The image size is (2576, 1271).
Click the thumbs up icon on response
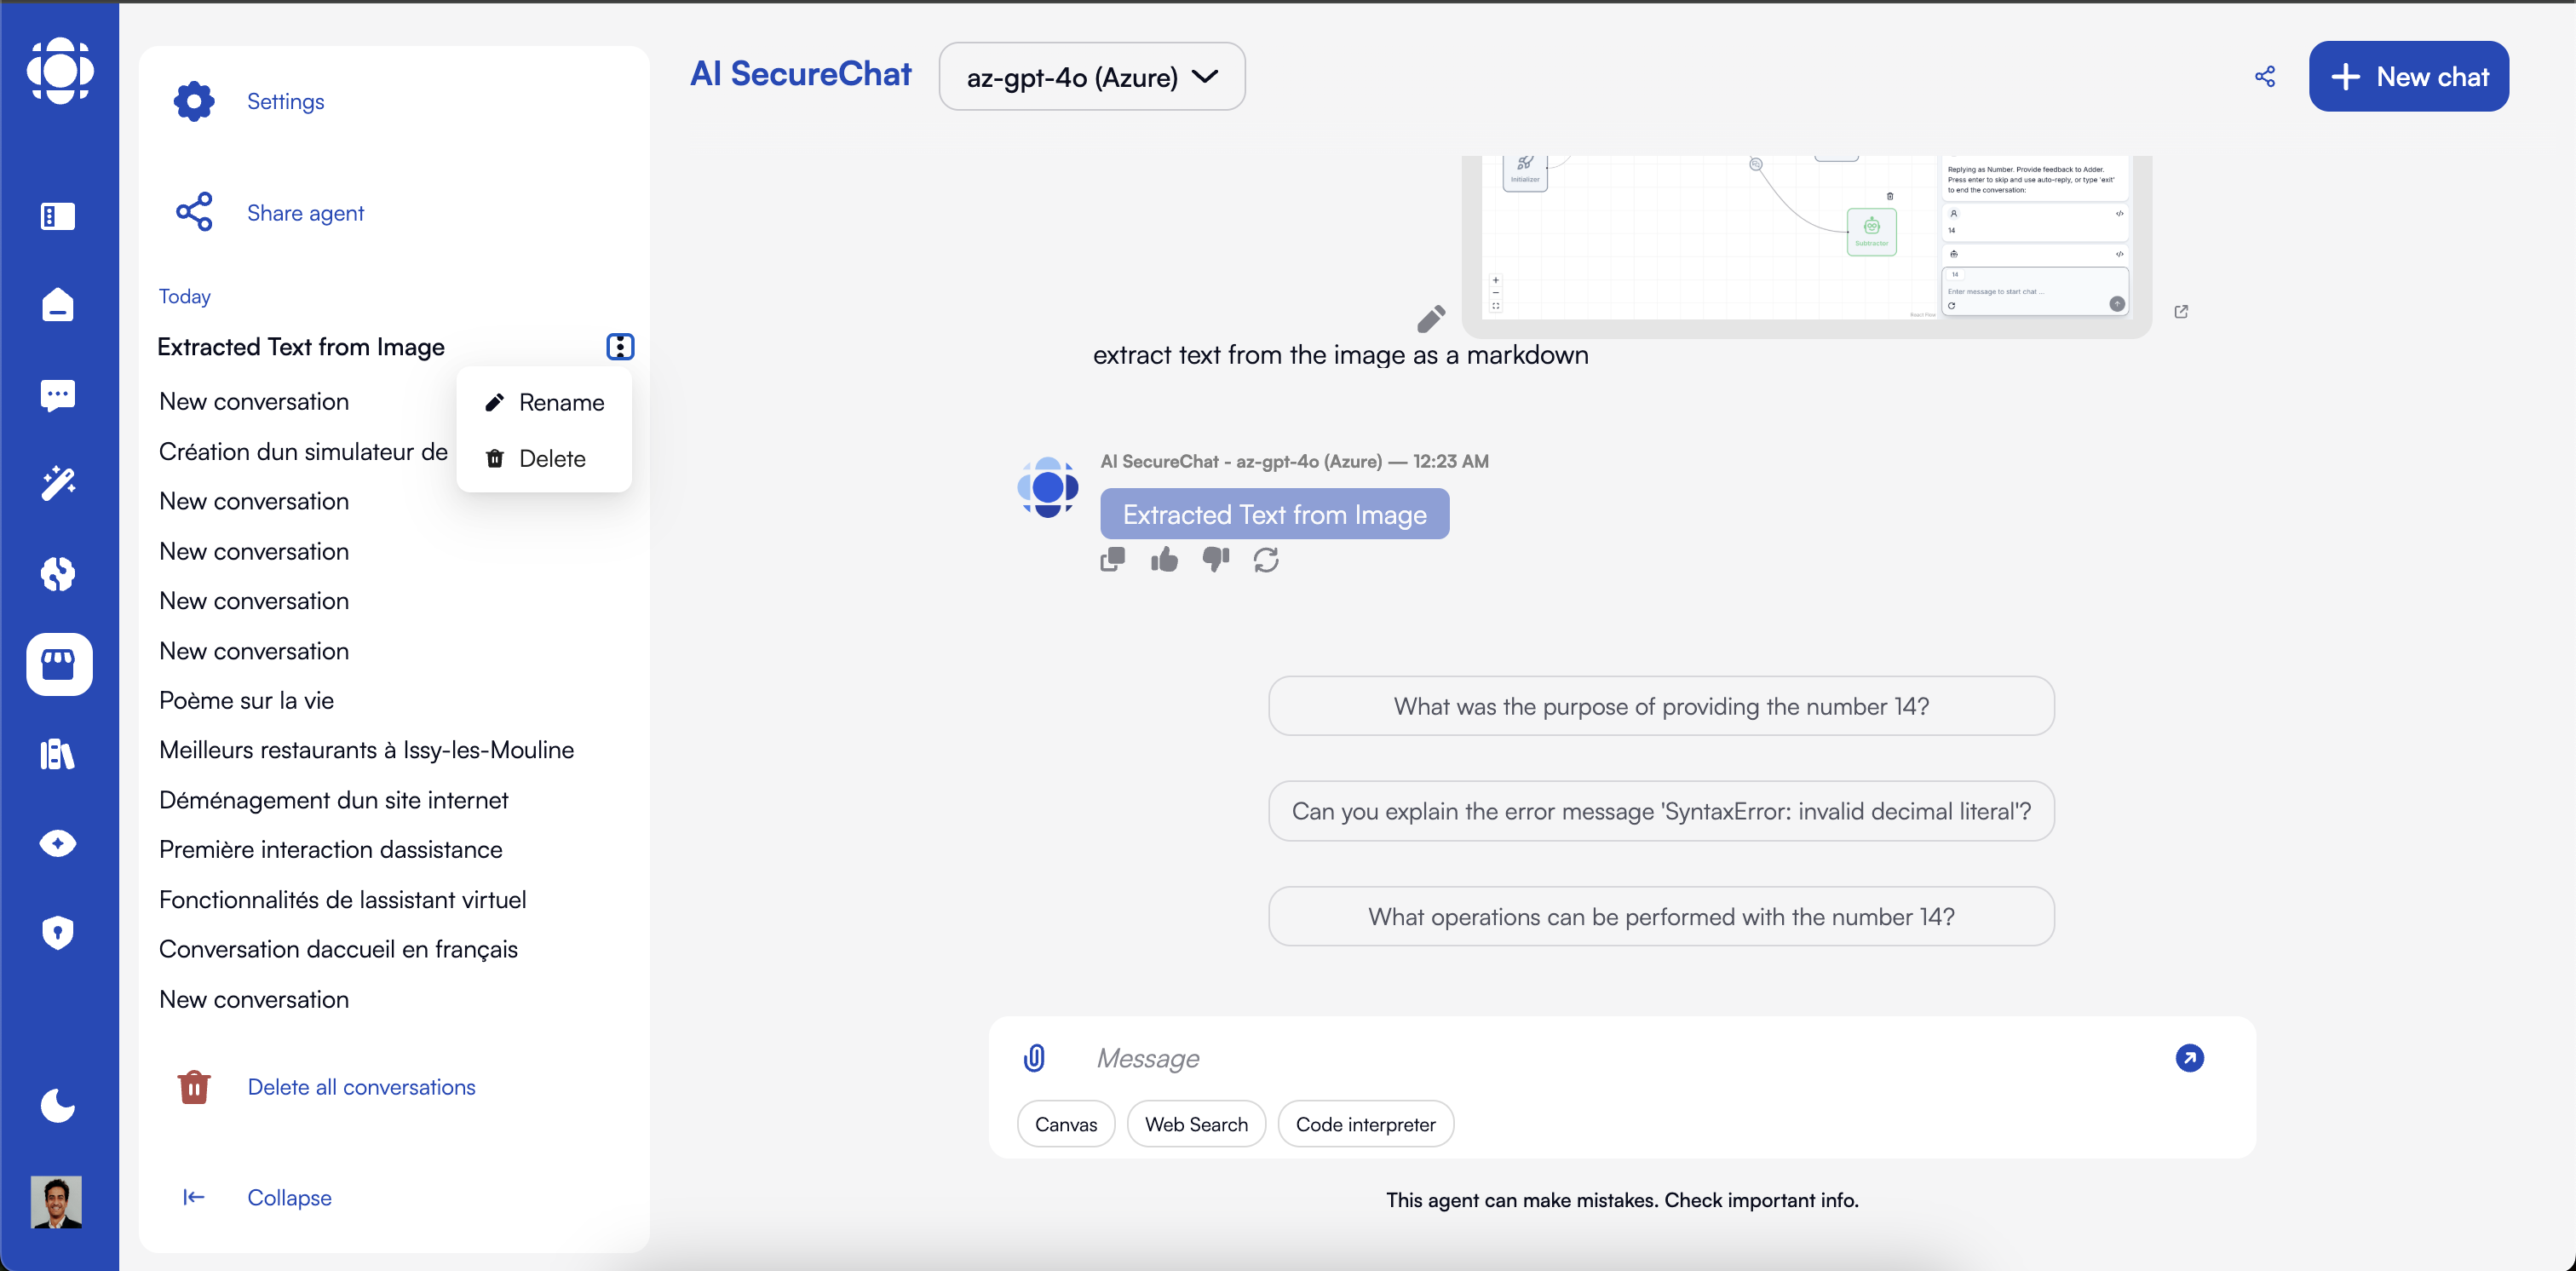(1164, 560)
